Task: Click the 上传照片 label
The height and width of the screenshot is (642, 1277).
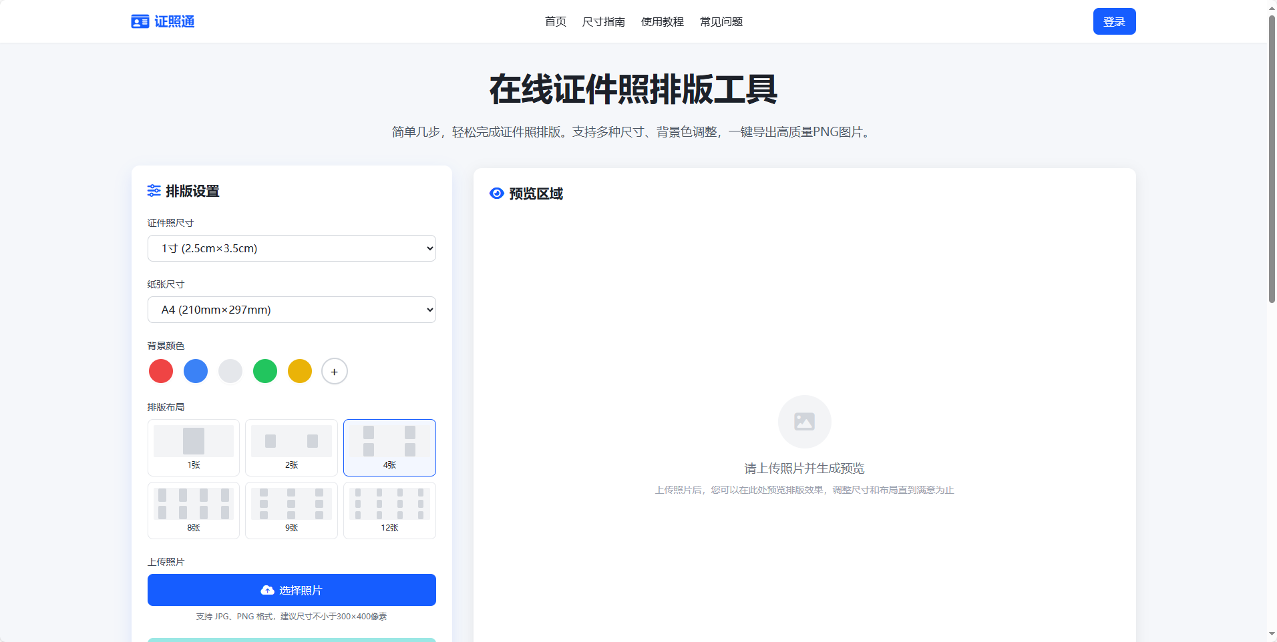Action: [x=166, y=562]
